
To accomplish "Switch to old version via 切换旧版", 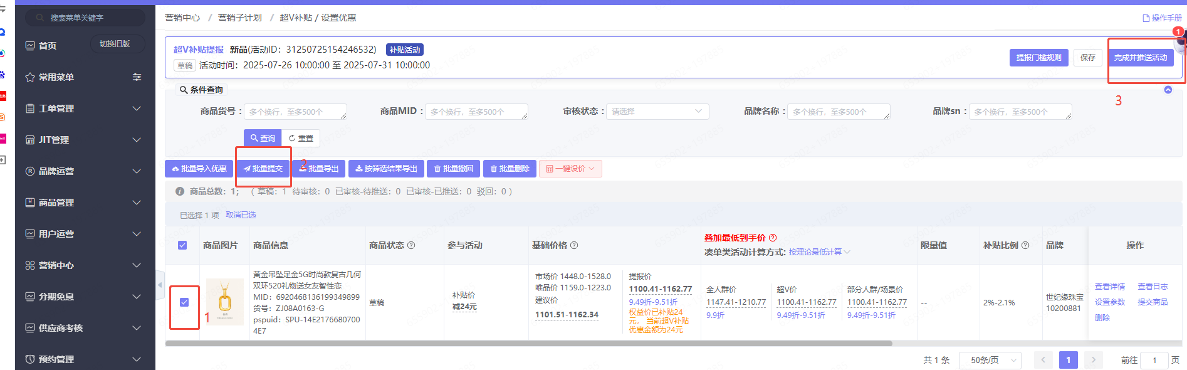I will pyautogui.click(x=115, y=44).
